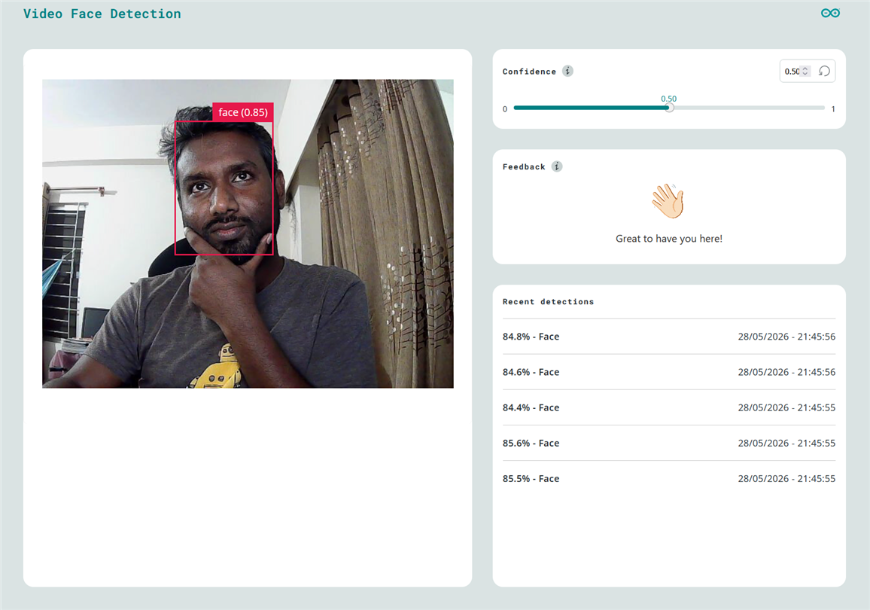Click the timestamp of the 85.5% detection

coord(786,478)
